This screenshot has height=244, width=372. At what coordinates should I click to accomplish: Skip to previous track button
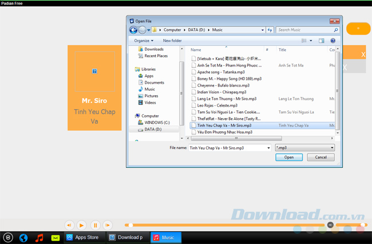(69, 226)
